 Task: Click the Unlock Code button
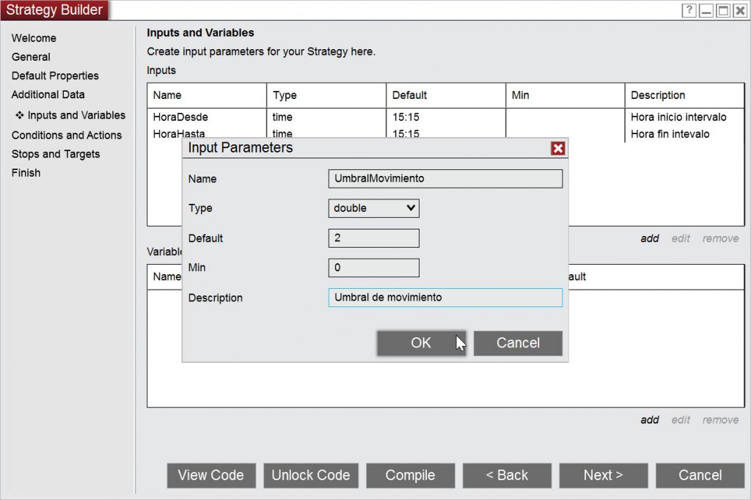(x=311, y=476)
